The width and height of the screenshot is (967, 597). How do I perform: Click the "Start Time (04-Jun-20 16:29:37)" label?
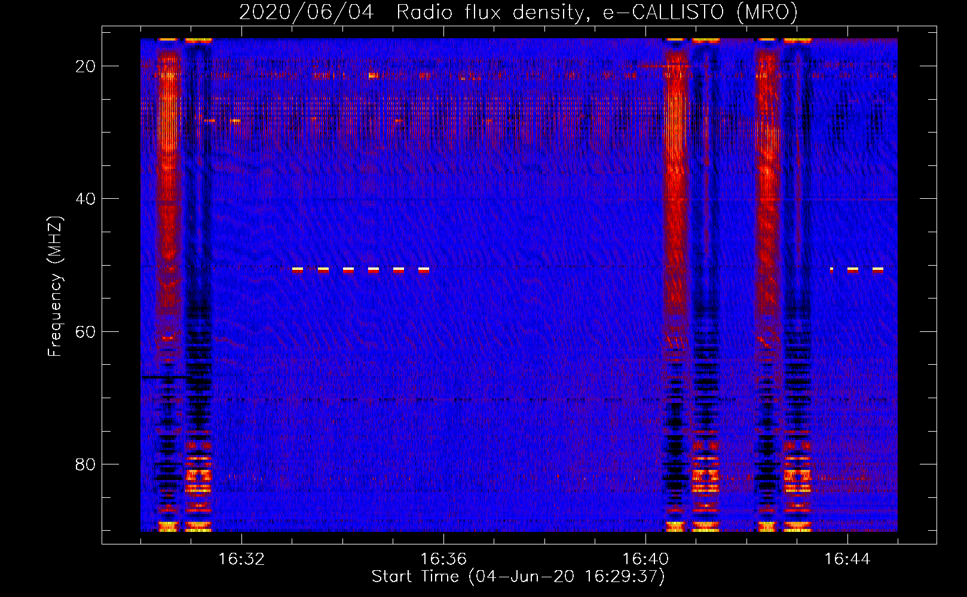point(518,577)
